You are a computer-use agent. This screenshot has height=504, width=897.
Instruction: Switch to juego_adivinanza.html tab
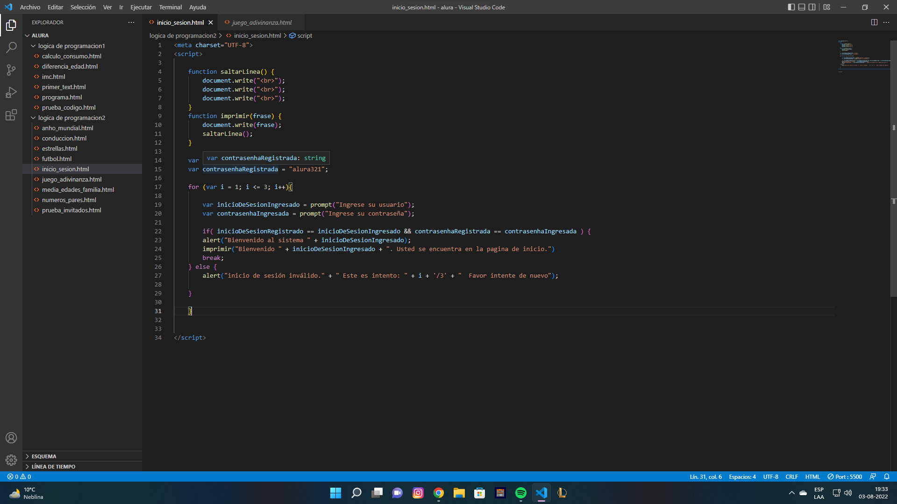pos(262,22)
